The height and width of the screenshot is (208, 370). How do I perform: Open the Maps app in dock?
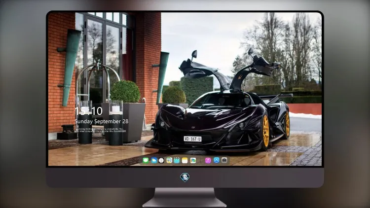tap(169, 160)
